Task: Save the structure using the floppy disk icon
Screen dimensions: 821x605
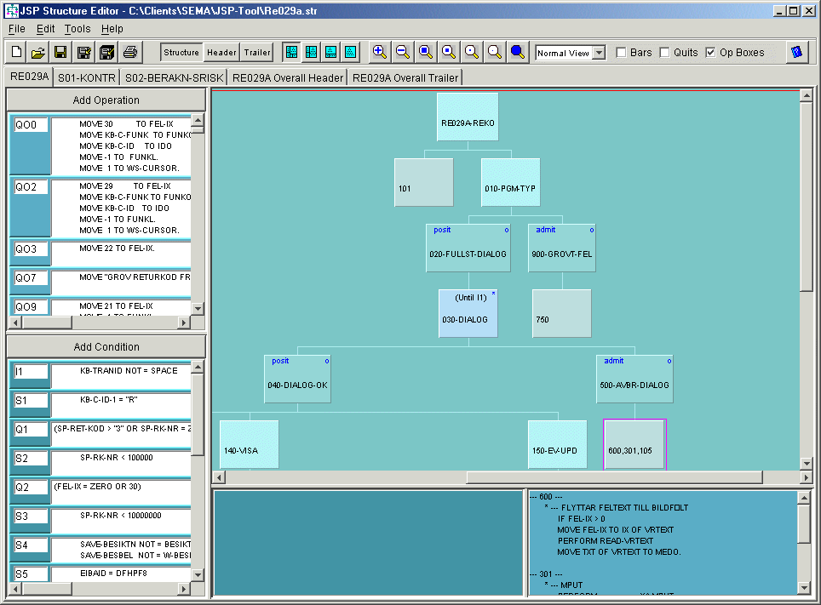Action: pos(60,52)
